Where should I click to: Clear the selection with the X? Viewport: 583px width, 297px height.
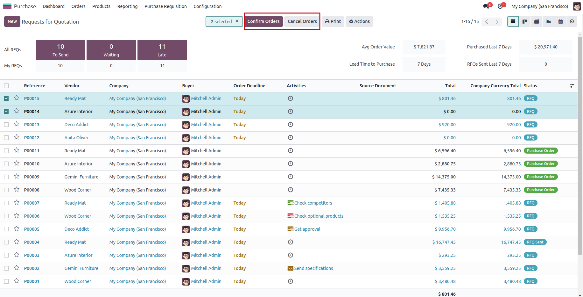(x=237, y=21)
